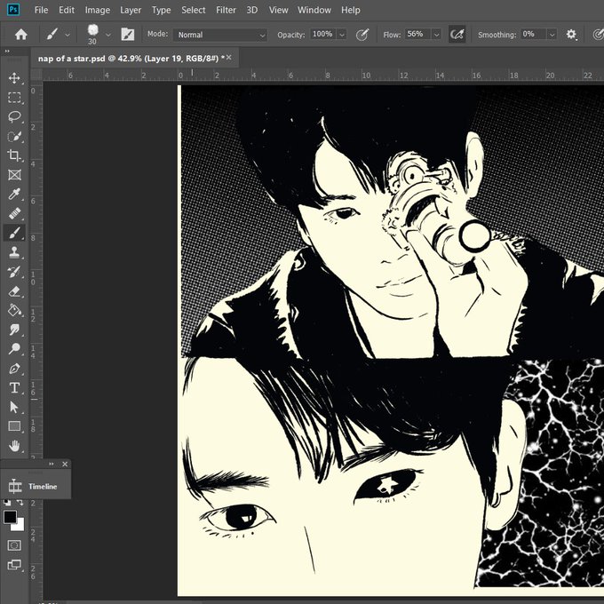The width and height of the screenshot is (604, 604).
Task: Select the Hand tool
Action: tap(14, 446)
